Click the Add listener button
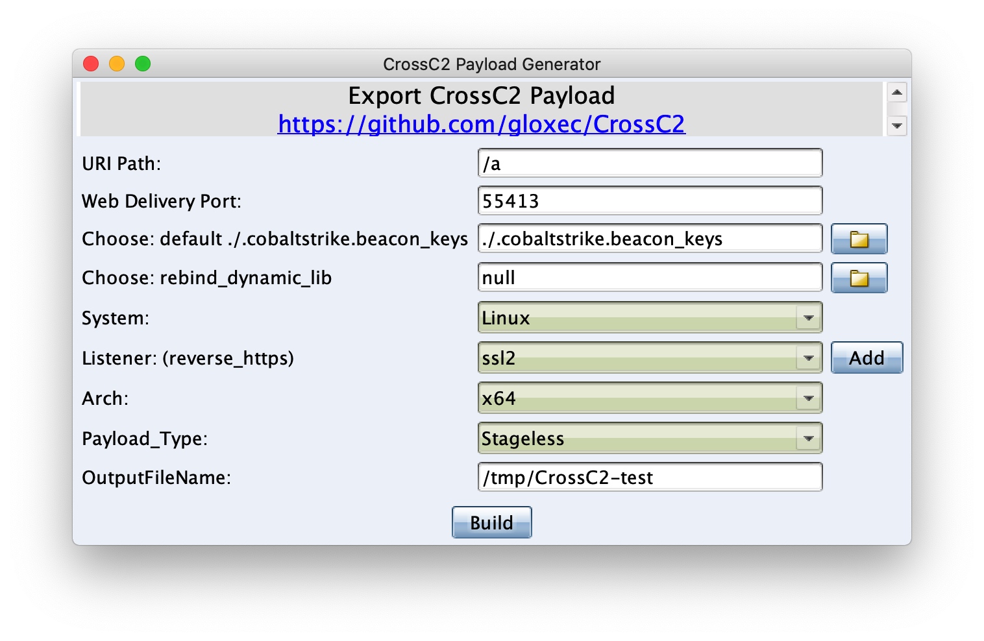Viewport: 984px width, 641px height. (867, 358)
